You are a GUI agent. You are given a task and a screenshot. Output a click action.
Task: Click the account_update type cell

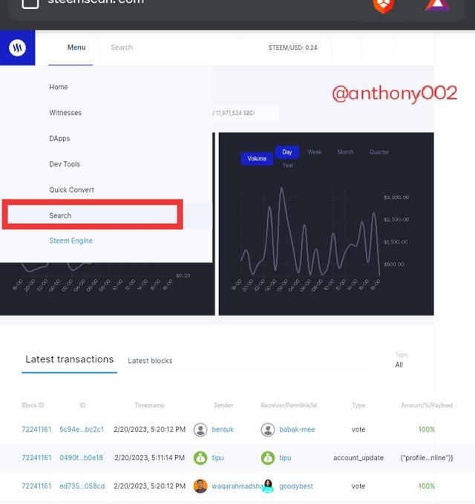click(358, 458)
